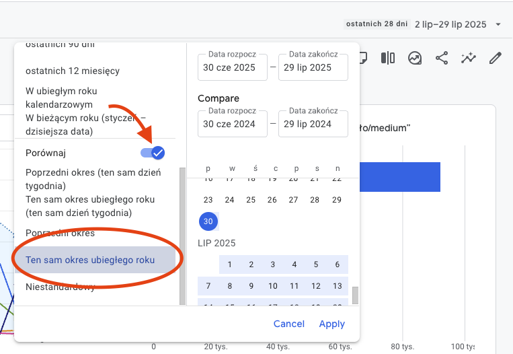Viewport: 513px width, 354px height.
Task: Select day 30 highlighted in calendar
Action: [x=208, y=221]
